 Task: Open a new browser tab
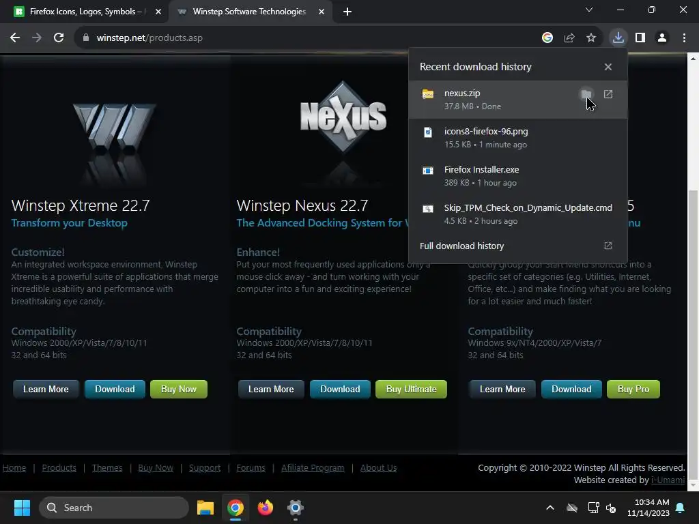(x=347, y=12)
